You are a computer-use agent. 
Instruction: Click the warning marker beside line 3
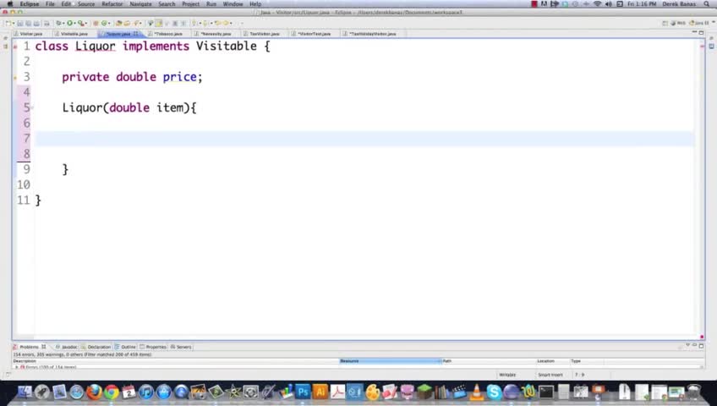tap(15, 77)
